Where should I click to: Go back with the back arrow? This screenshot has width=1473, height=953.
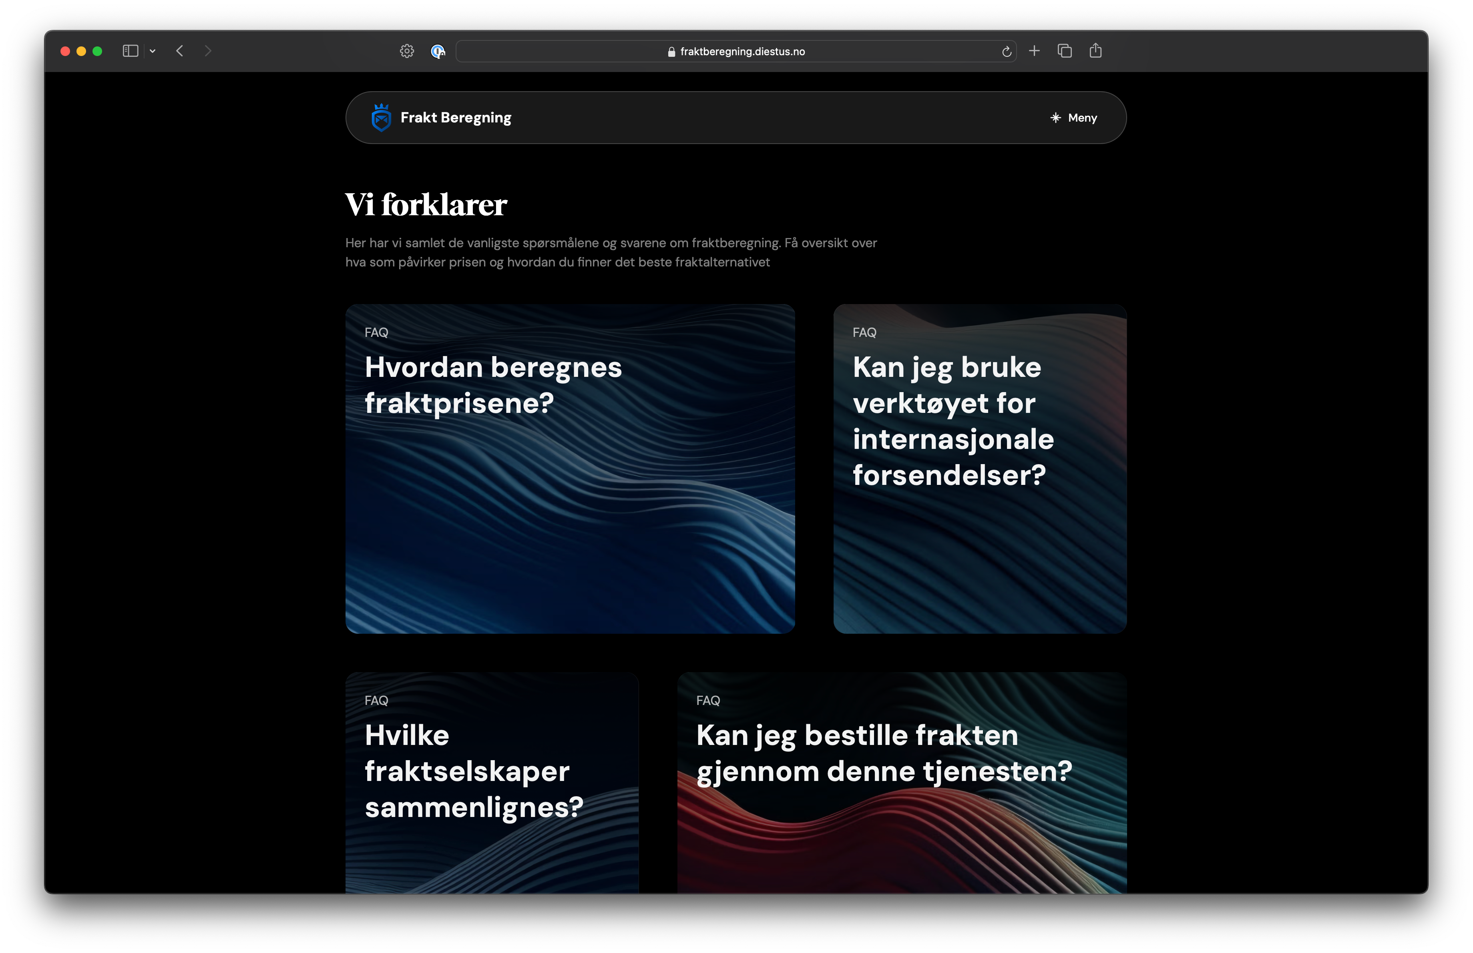[x=180, y=51]
